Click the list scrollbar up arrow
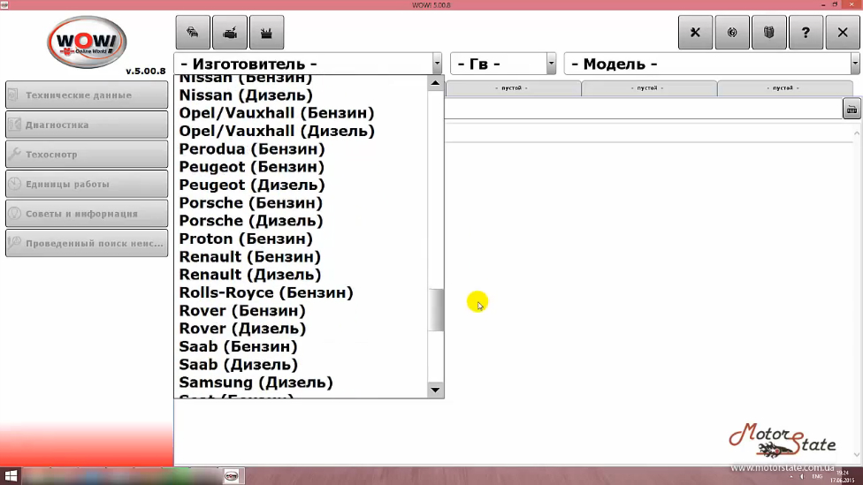Image resolution: width=863 pixels, height=485 pixels. point(435,83)
